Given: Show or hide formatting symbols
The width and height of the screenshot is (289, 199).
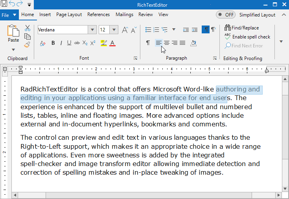Looking at the screenshot, I should [x=148, y=43].
